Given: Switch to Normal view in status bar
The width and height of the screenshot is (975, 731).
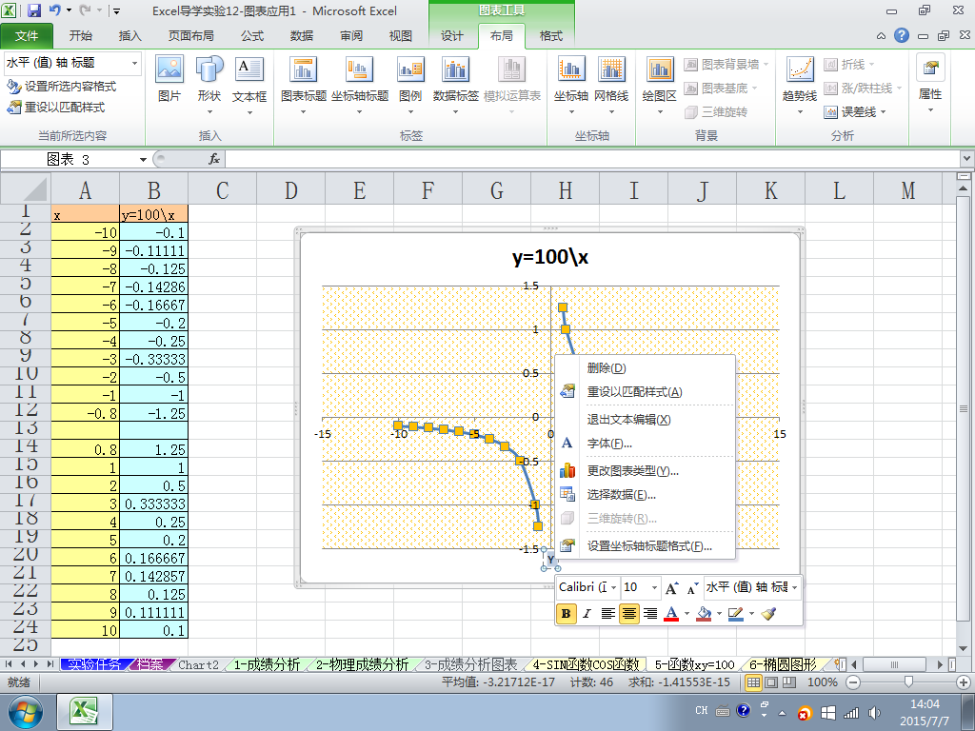Looking at the screenshot, I should 753,682.
